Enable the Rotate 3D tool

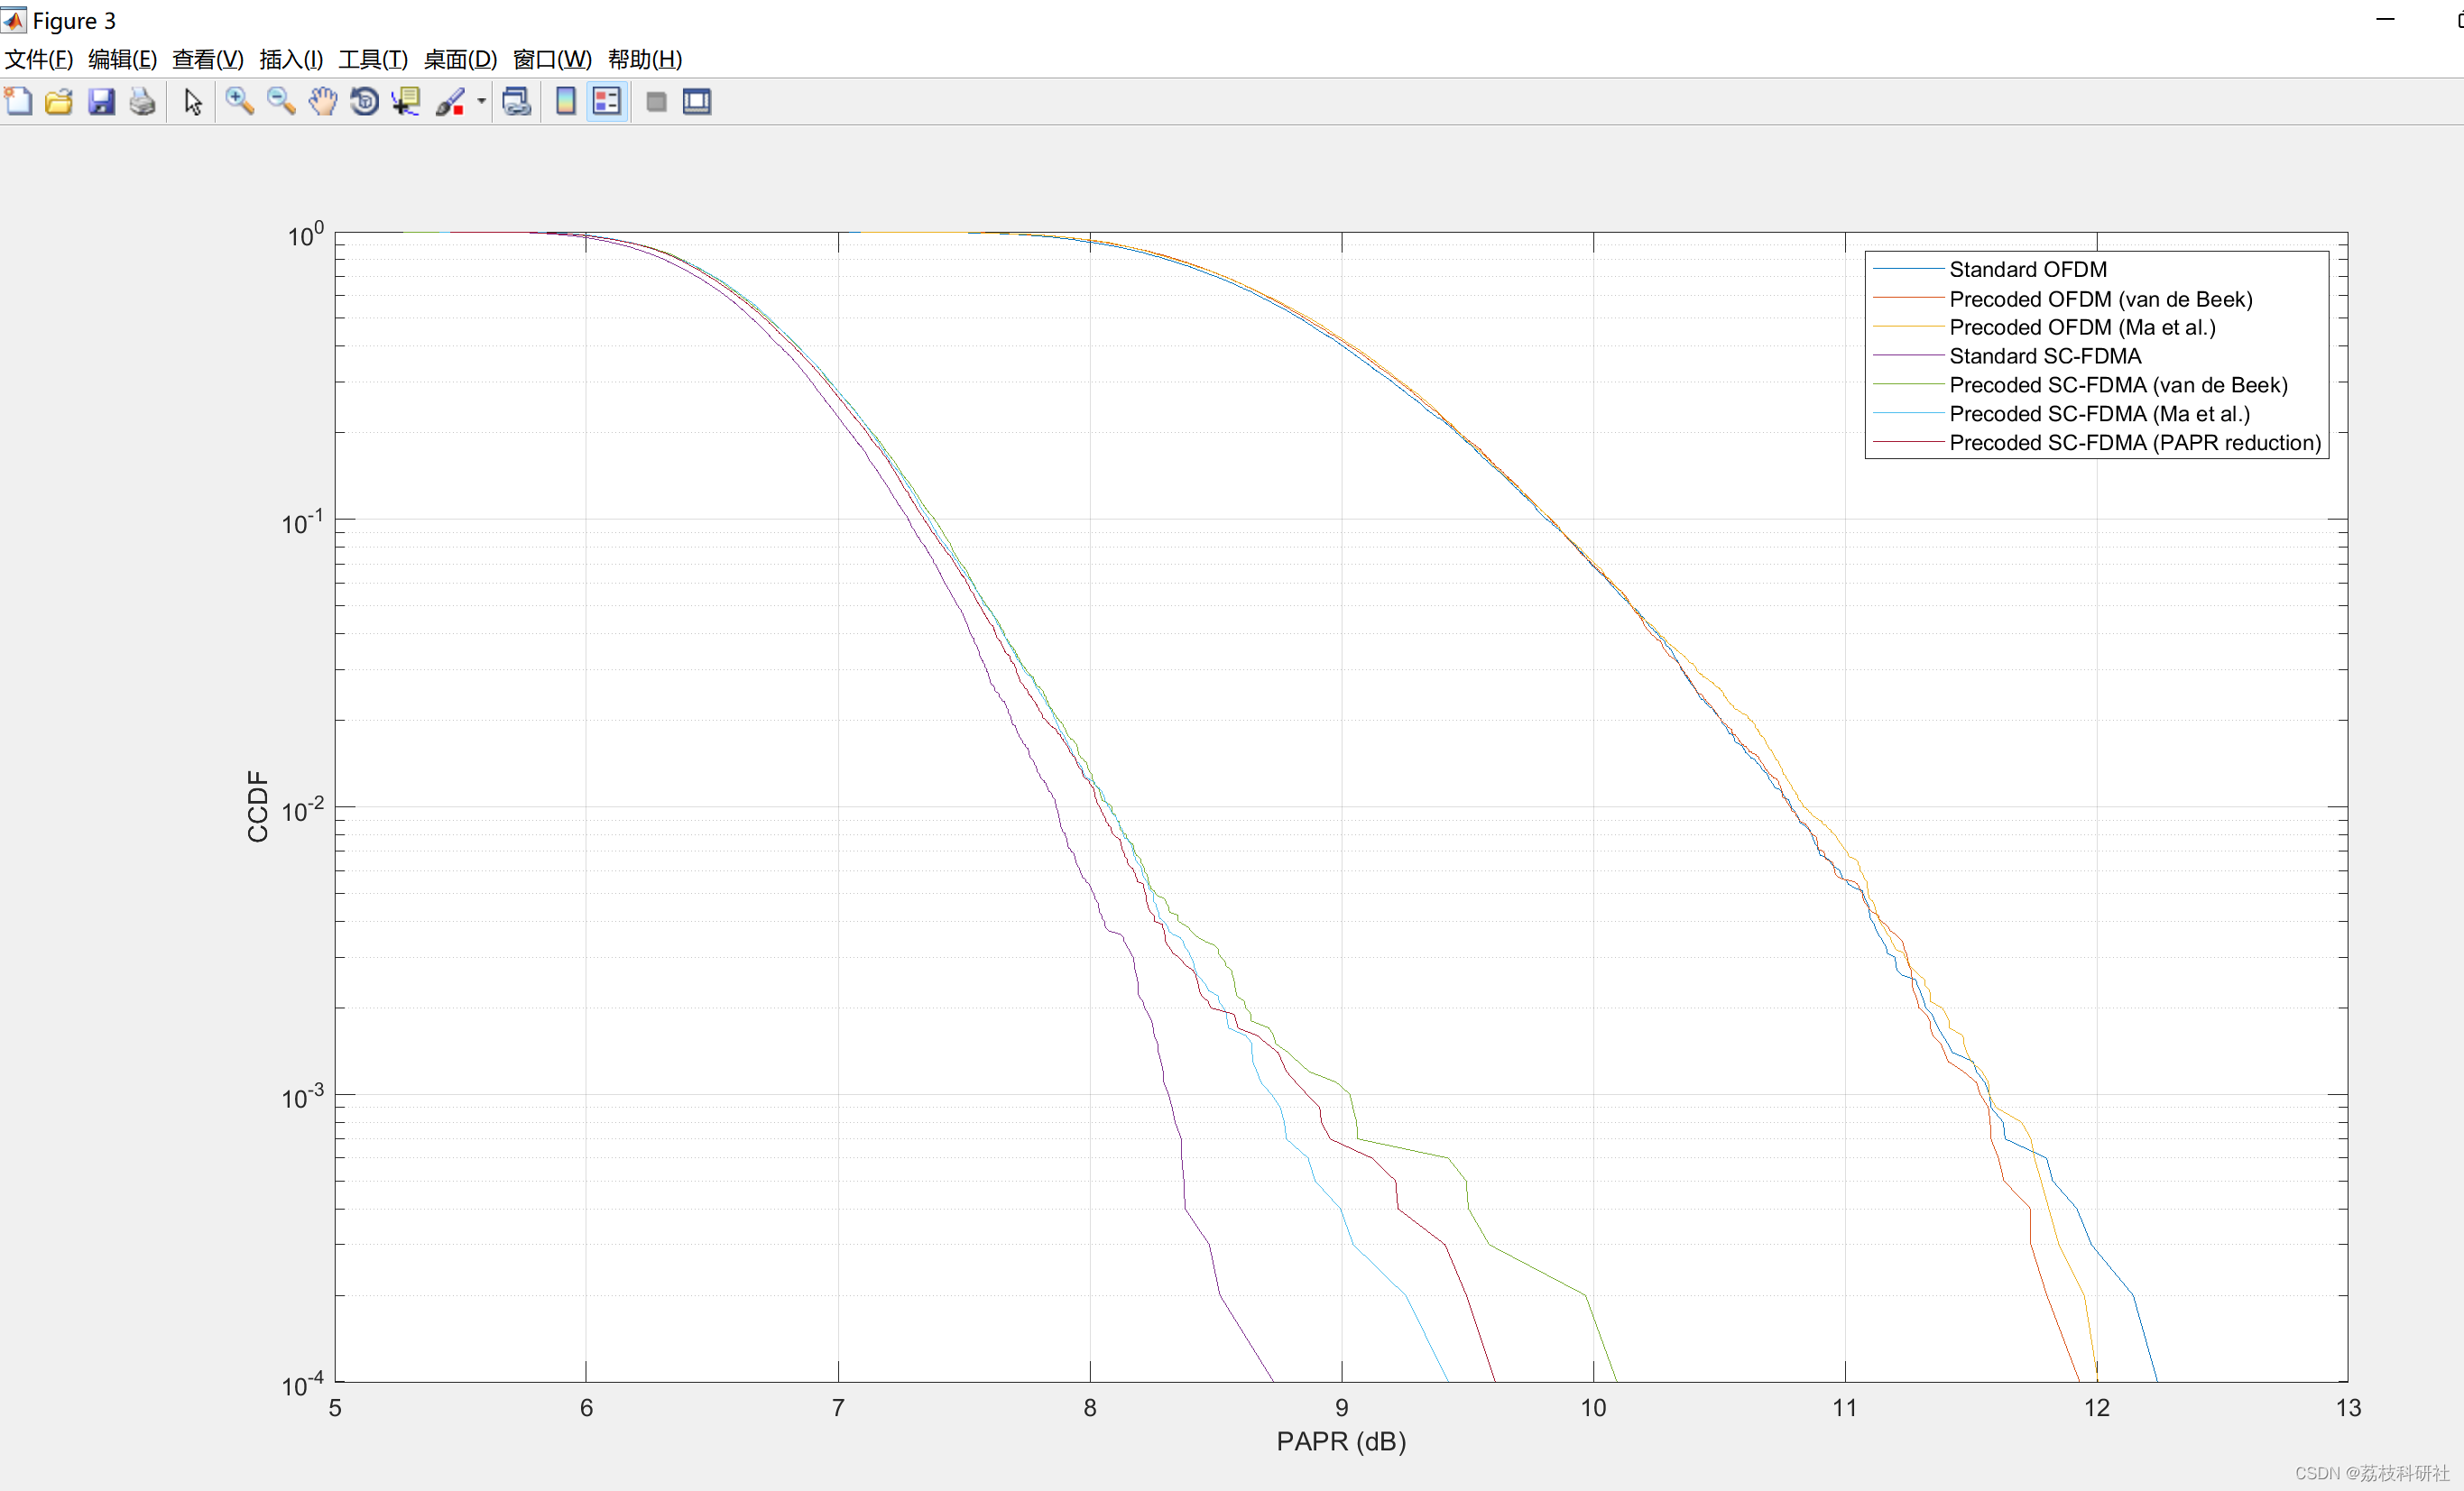pos(364,101)
